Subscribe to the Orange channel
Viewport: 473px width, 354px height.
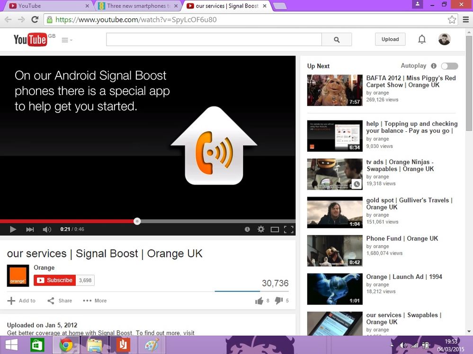pyautogui.click(x=54, y=280)
